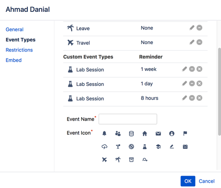The image size is (221, 188).
Task: Choose the airplane event icon
Action: pos(104,159)
